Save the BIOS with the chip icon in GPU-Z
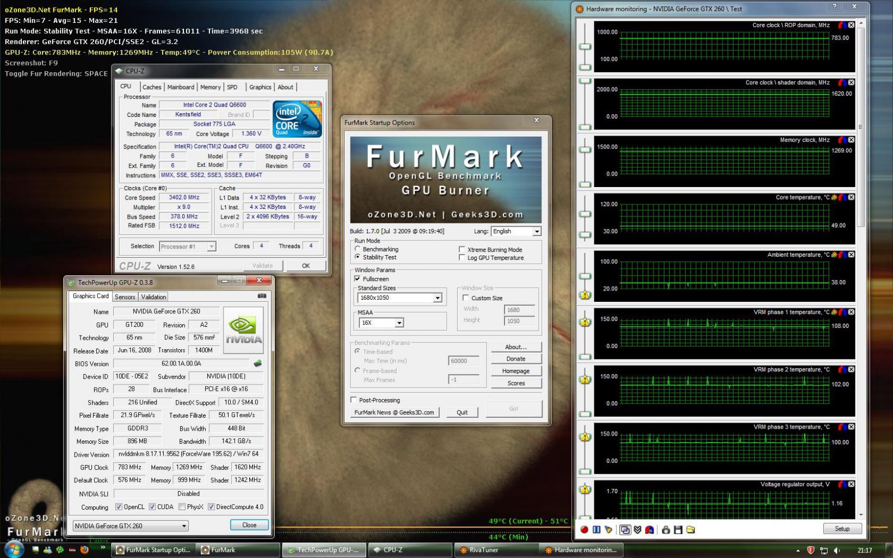The height and width of the screenshot is (558, 893). coord(257,363)
